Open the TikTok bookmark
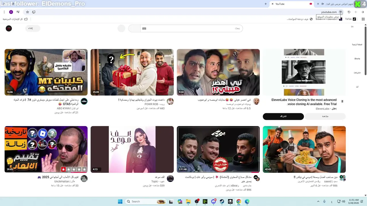This screenshot has width=367, height=206. point(350,19)
